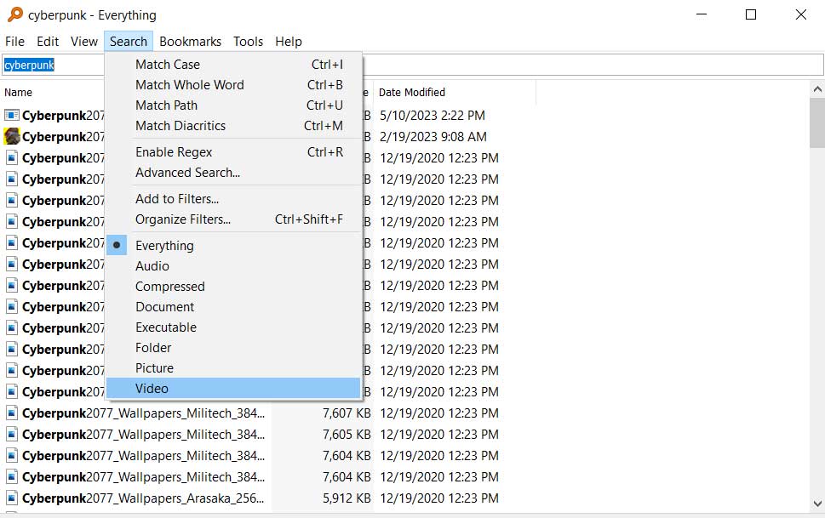Select the Everything filter radio item
This screenshot has height=518, width=825.
233,246
